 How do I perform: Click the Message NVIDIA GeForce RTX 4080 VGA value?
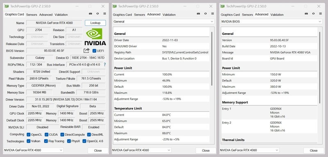[290, 52]
